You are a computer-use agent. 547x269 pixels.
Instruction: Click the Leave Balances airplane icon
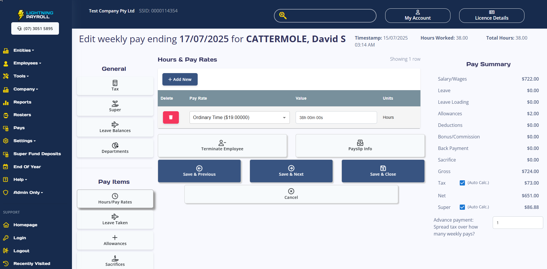coord(115,125)
